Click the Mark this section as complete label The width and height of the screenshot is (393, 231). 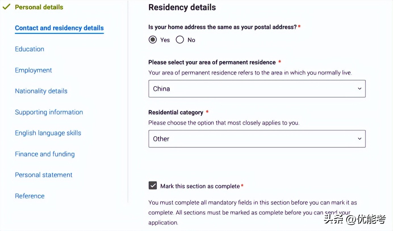[x=200, y=186]
